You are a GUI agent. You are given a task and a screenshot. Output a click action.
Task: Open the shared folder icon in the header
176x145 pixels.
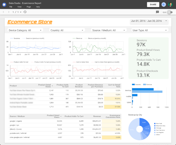click(164, 4)
